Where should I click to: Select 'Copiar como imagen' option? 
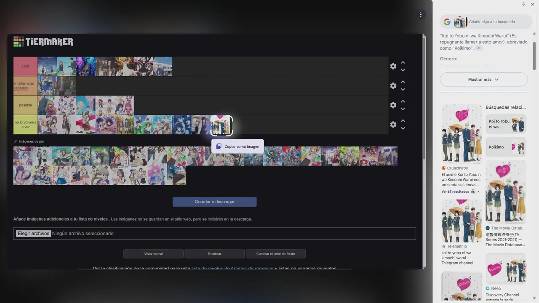click(x=237, y=146)
